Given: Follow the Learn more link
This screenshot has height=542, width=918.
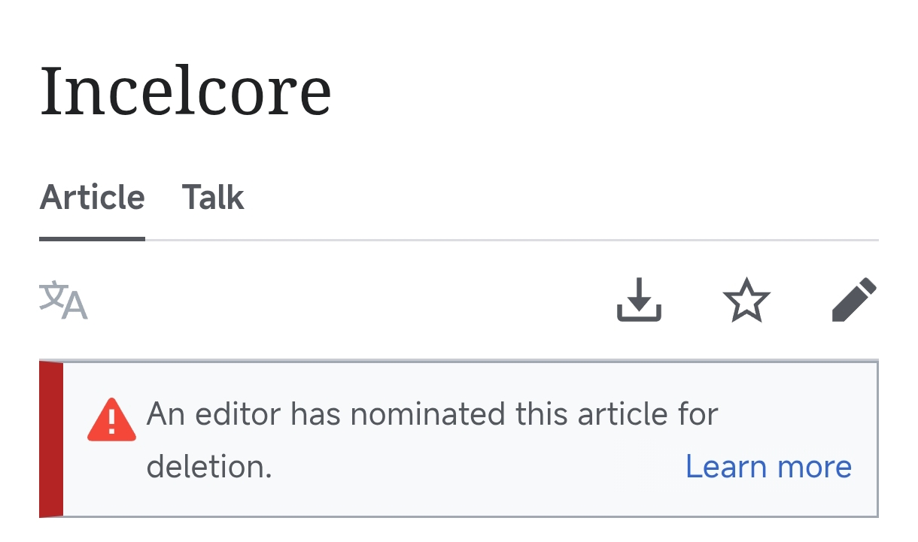Looking at the screenshot, I should pos(768,467).
